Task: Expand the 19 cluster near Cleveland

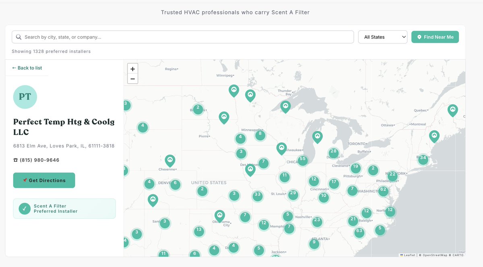Action: [355, 168]
